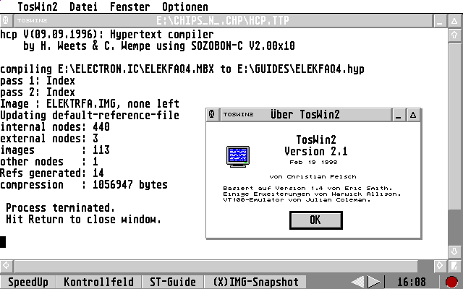The image size is (463, 289).
Task: Close the Über TosWin2 dialog via closer box
Action: pyautogui.click(x=212, y=114)
